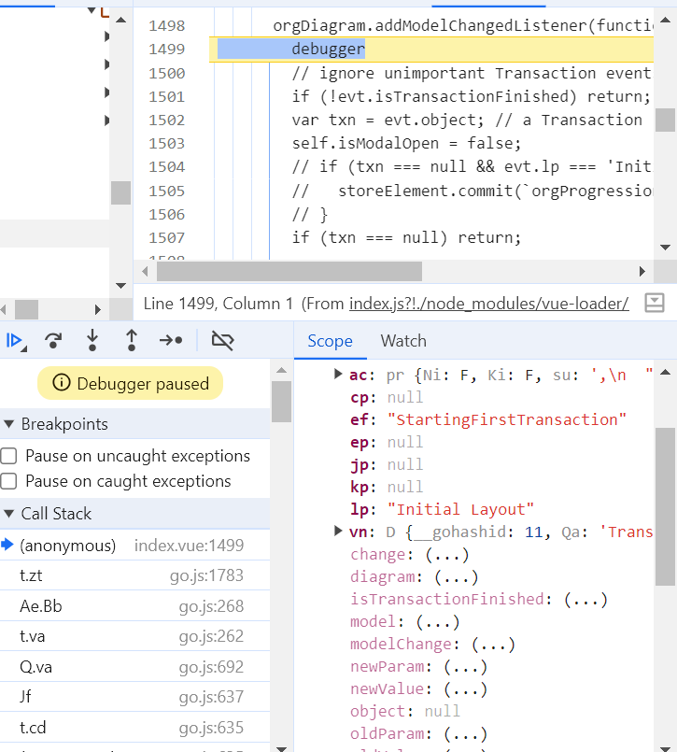Expand the ac: pr object in Scope
This screenshot has height=752, width=677.
tap(337, 374)
